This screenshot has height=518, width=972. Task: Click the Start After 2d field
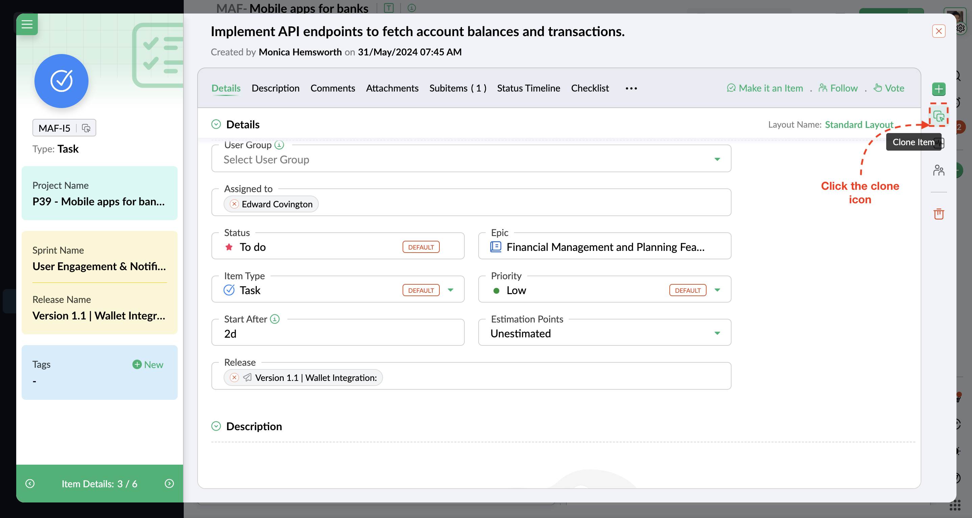tap(338, 332)
